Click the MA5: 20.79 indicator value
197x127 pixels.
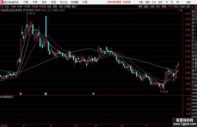pyautogui.click(x=23, y=10)
